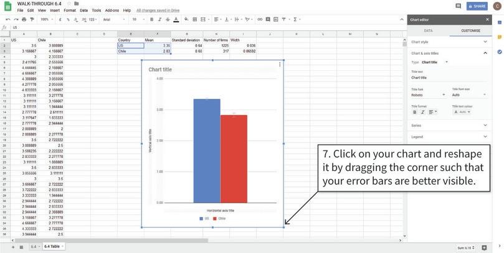Open title alignment dropdown in Chart editor
The height and width of the screenshot is (253, 504).
(x=432, y=112)
